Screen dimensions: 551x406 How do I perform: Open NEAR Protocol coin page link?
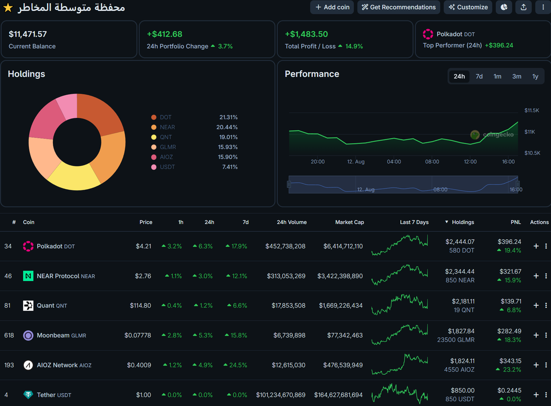(66, 276)
